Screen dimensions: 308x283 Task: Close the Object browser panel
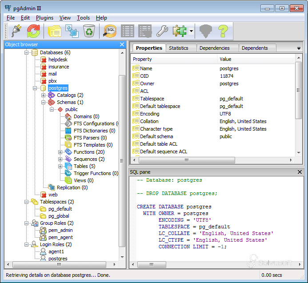122,44
